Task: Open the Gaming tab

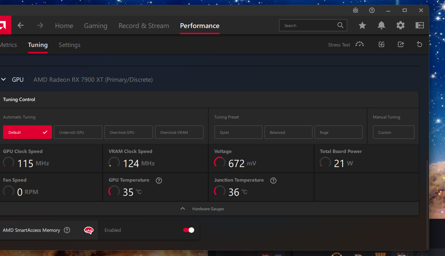Action: pos(96,26)
